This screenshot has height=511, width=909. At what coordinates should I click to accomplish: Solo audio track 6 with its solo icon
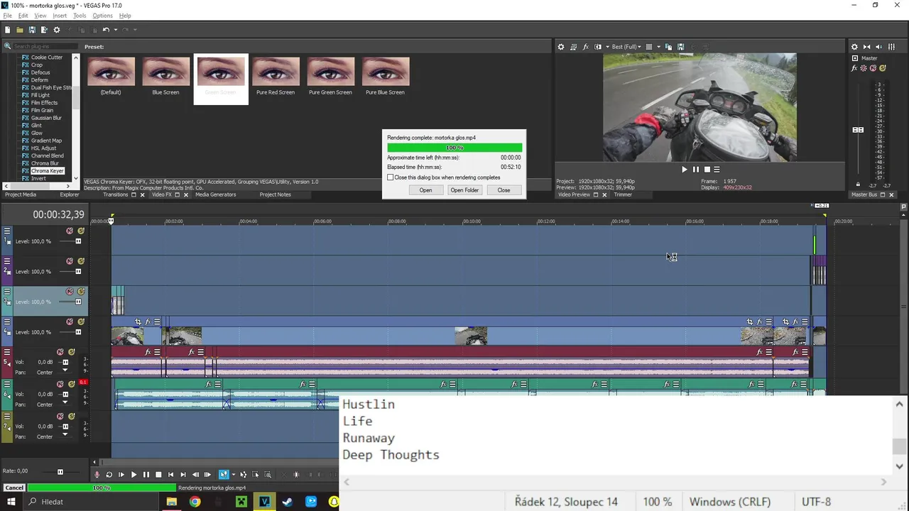point(72,384)
